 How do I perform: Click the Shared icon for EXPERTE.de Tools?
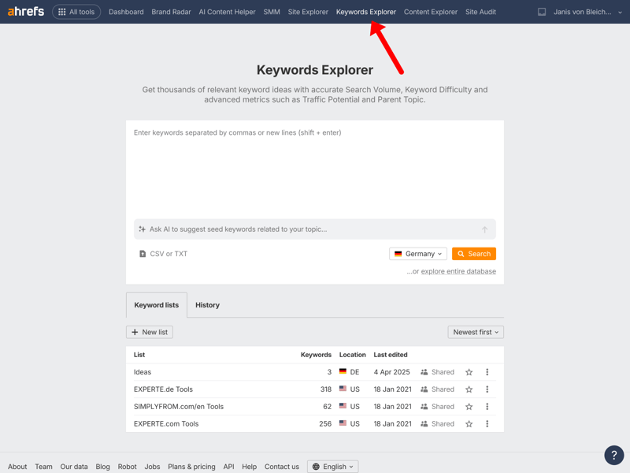tap(424, 389)
